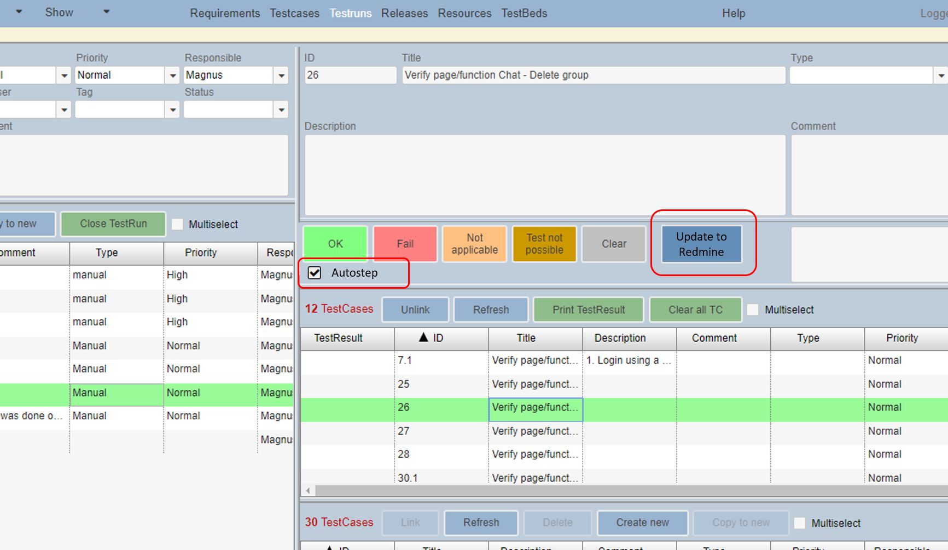Close the current TestRun
Image resolution: width=948 pixels, height=550 pixels.
[113, 224]
